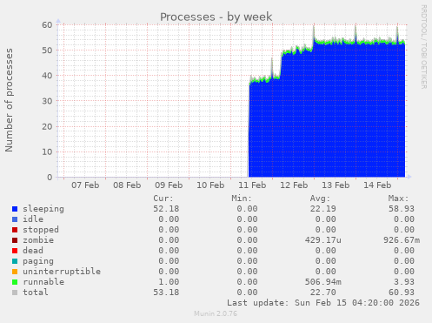
Task: Click the 'Processes - by week' title
Action: coord(216,17)
